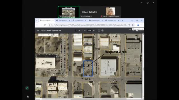Screen dimensions: 179x100
Task: Switch to the fourth browser tab
Action: [x=95, y=21]
